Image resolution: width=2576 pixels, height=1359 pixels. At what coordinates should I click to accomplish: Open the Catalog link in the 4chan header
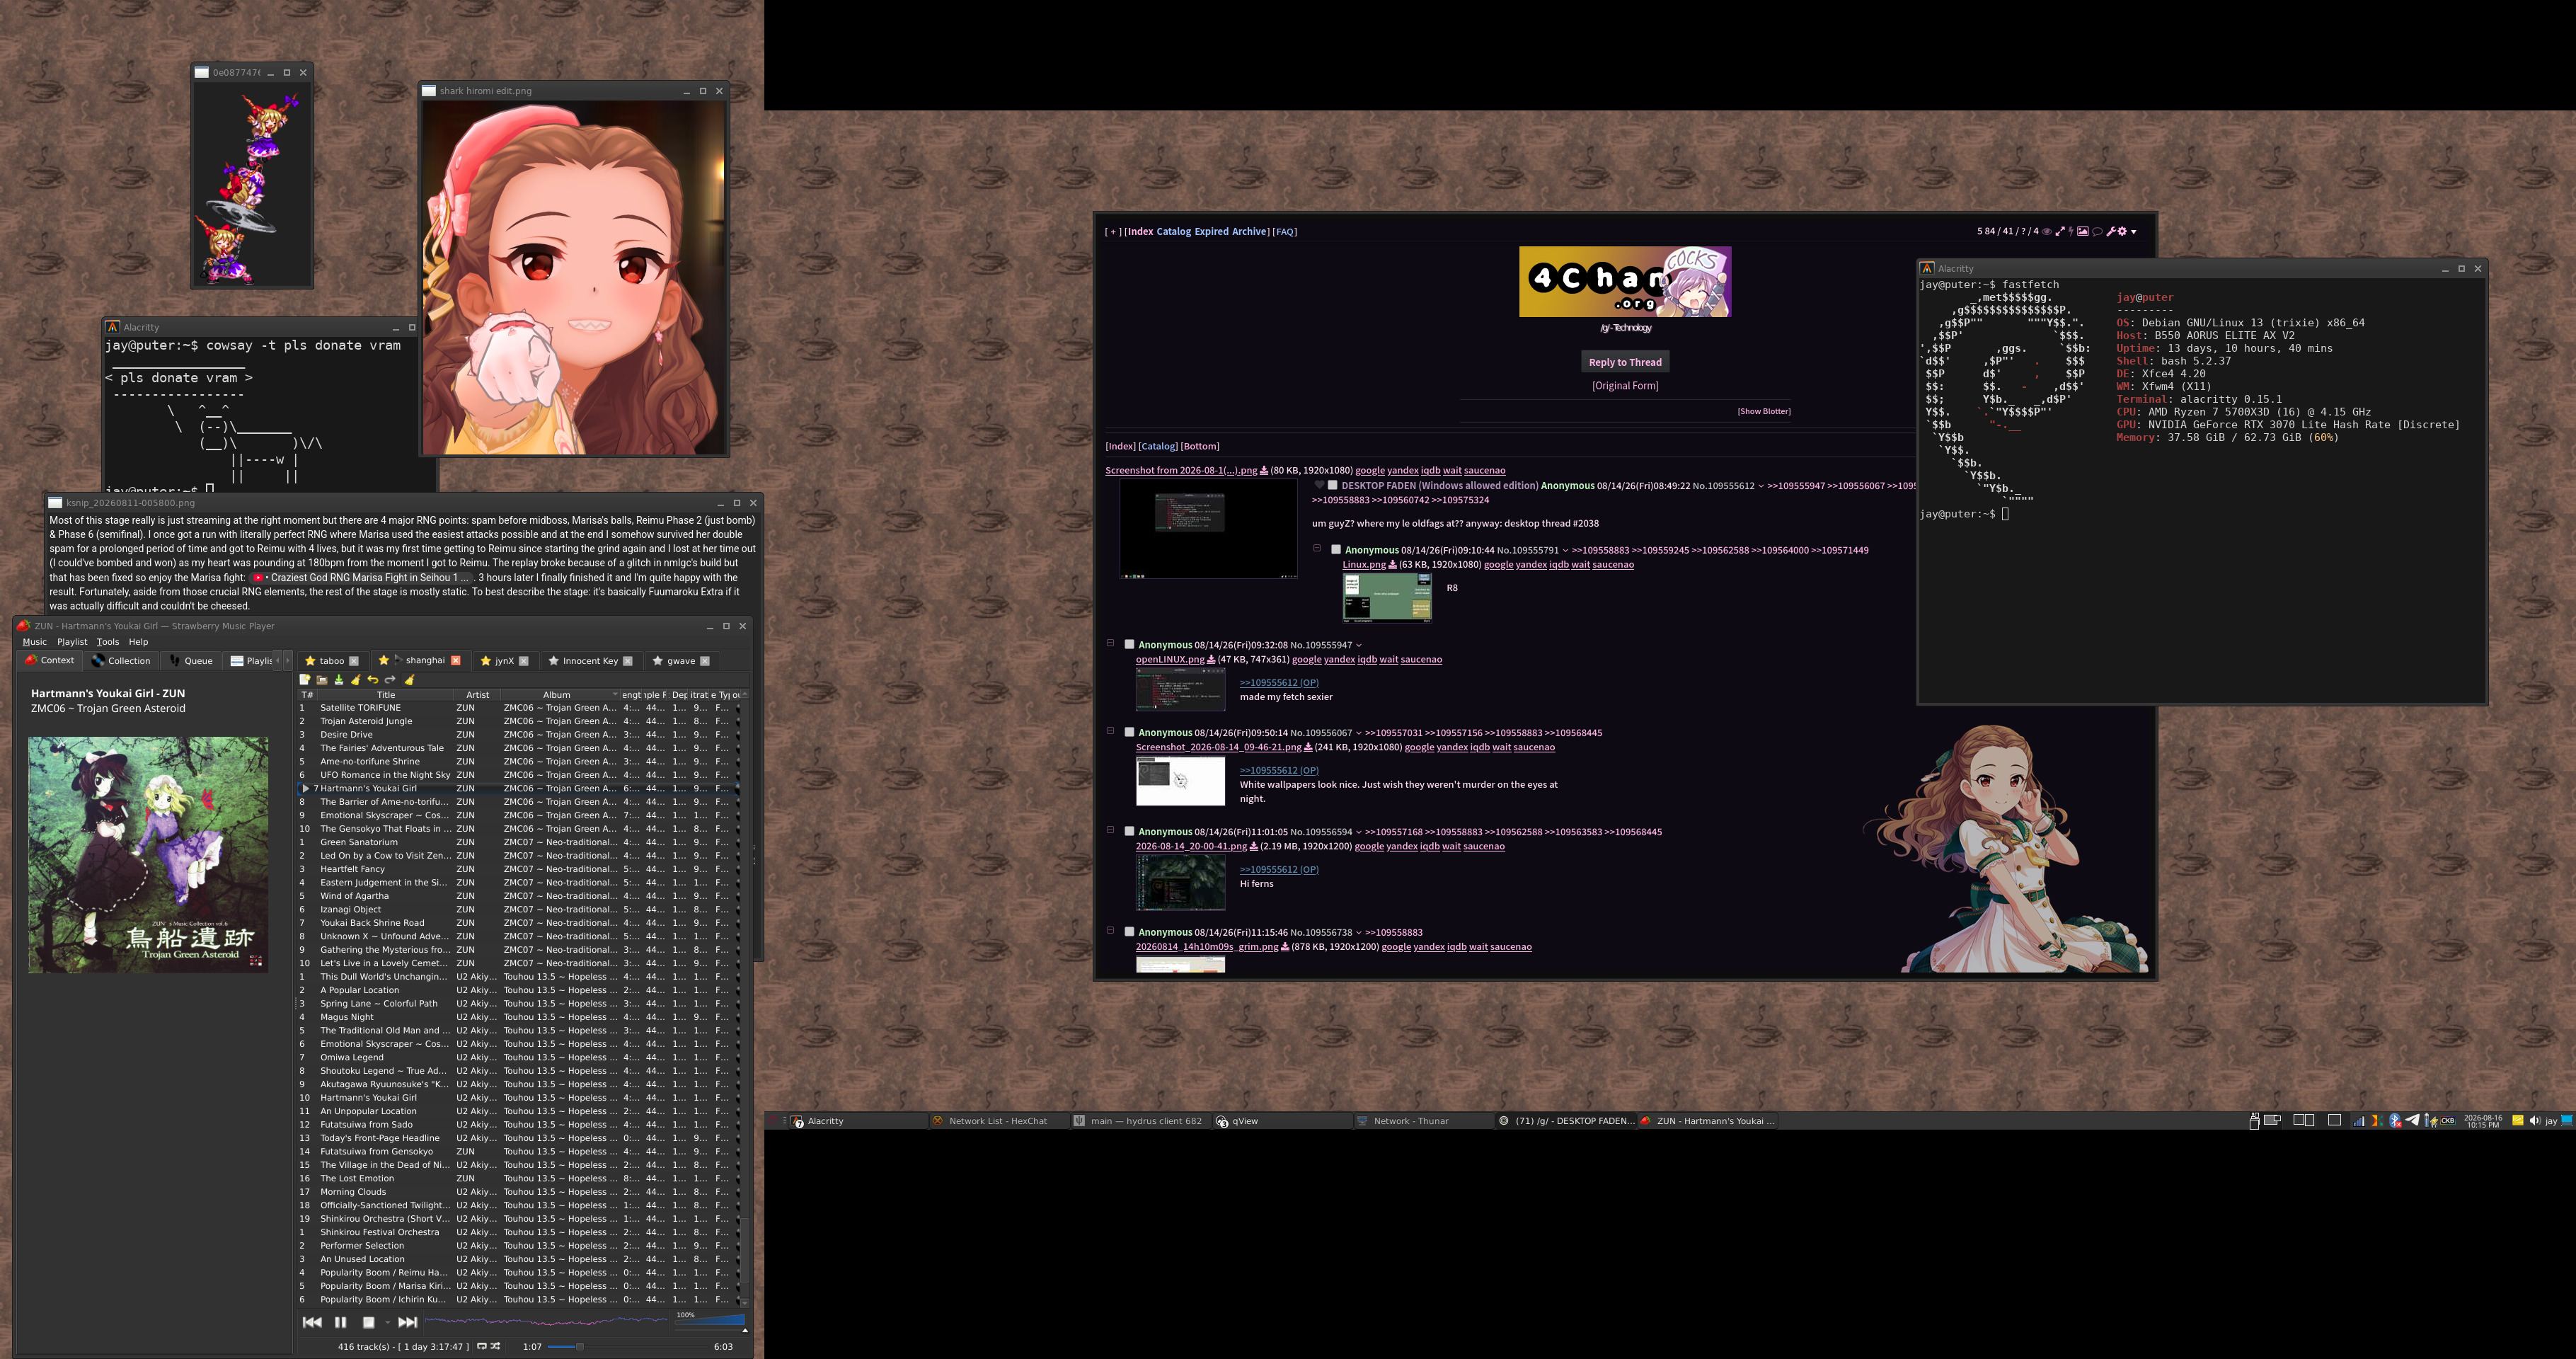click(x=1174, y=232)
